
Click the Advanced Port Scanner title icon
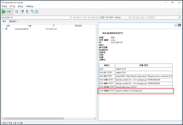[x=3, y=2]
